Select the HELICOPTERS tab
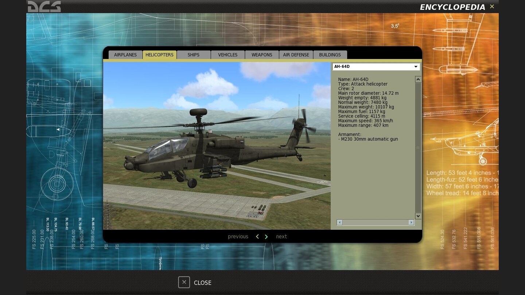 (x=159, y=55)
